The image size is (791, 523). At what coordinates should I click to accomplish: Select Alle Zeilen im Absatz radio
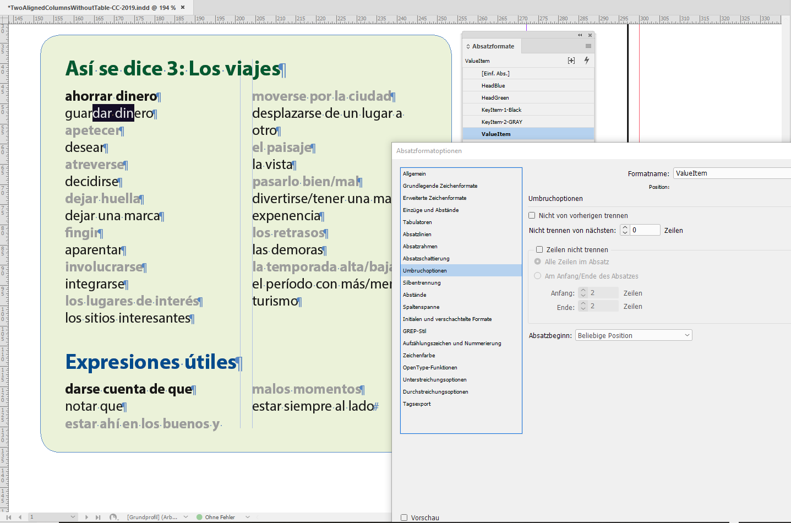[x=538, y=261]
